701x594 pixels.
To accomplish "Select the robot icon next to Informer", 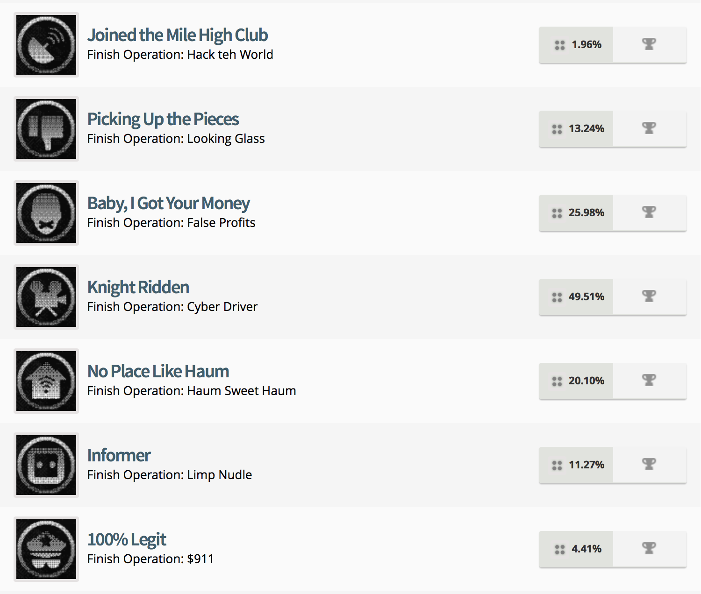I will [x=46, y=465].
